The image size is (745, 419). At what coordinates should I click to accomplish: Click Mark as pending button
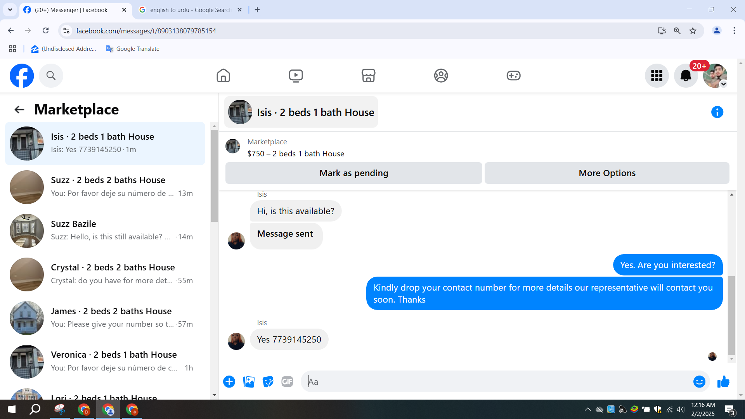(353, 173)
